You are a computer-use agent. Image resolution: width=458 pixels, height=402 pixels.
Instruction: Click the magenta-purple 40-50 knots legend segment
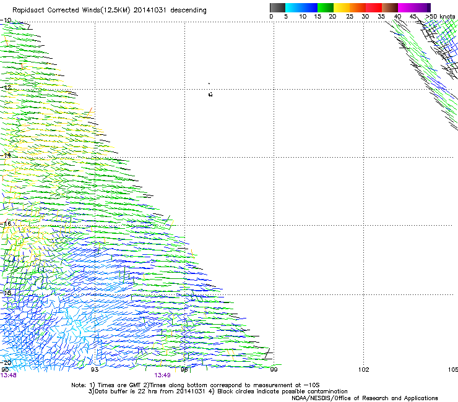414,7
